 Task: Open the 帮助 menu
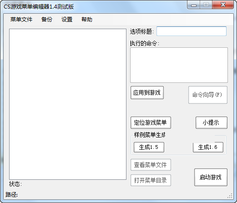87,20
